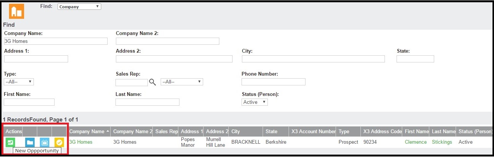Expand the Type dropdown set to All
The height and width of the screenshot is (158, 494).
[x=19, y=82]
